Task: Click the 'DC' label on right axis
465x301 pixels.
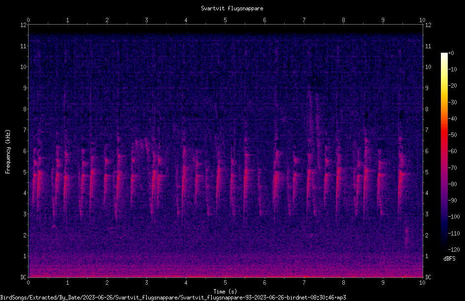Action: [428, 277]
